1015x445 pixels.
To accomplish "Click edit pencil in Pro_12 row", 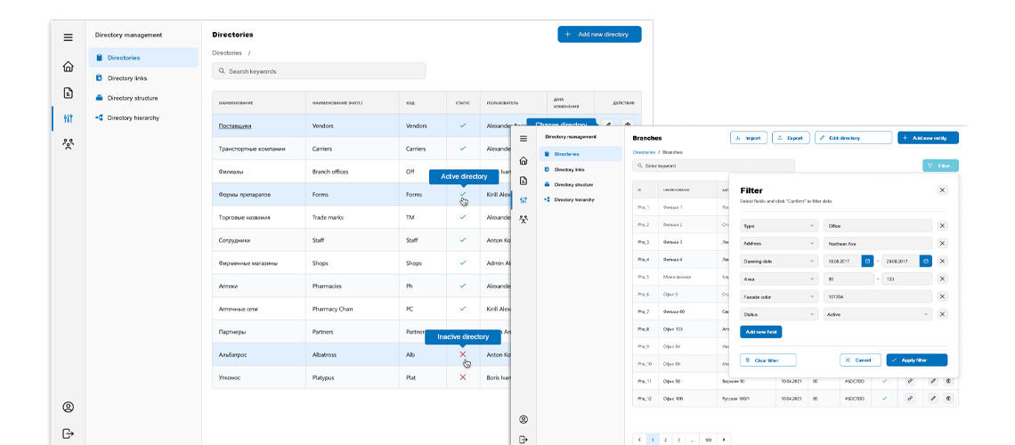I will (933, 399).
